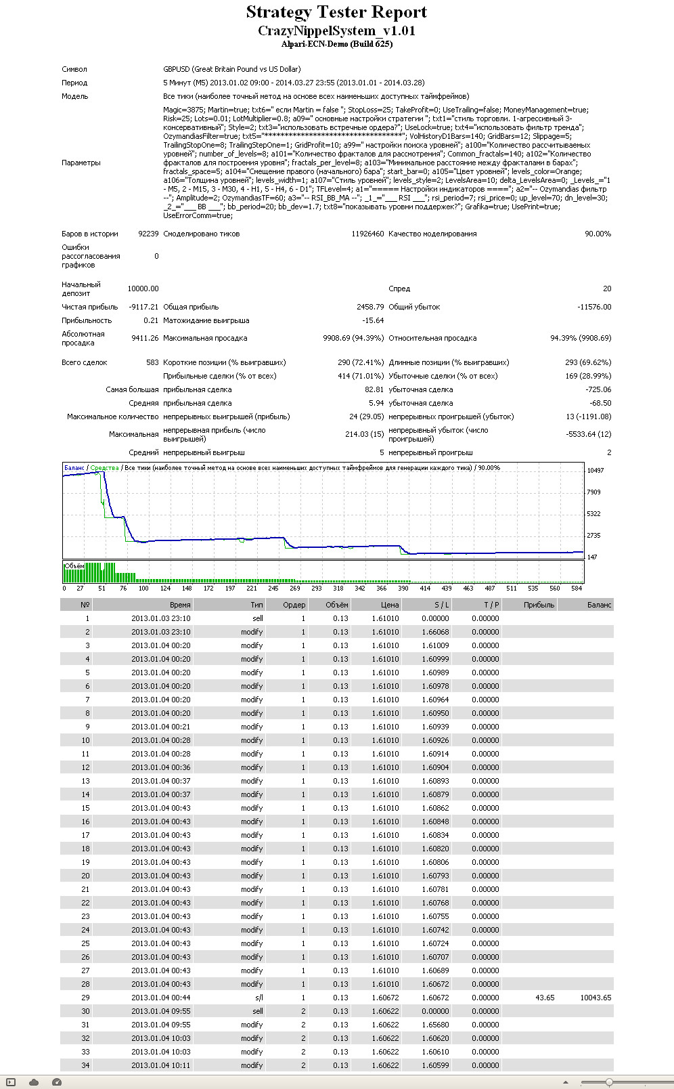Toggle the side panel icon in status bar
674x1089 pixels.
point(11,1082)
